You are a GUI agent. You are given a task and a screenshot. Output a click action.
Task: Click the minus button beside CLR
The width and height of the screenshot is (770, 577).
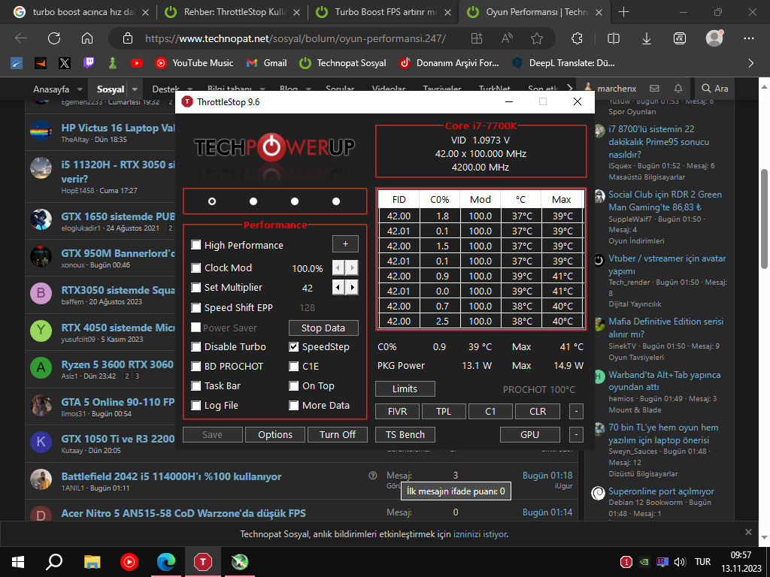576,411
